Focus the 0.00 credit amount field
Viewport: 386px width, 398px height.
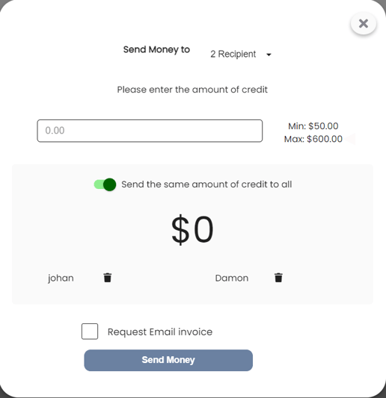150,131
